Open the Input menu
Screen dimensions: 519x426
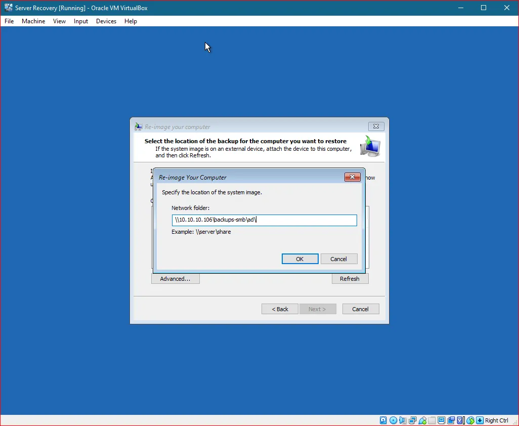[x=80, y=21]
